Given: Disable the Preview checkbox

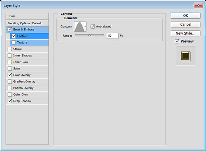Looking at the screenshot, I should pos(177,41).
